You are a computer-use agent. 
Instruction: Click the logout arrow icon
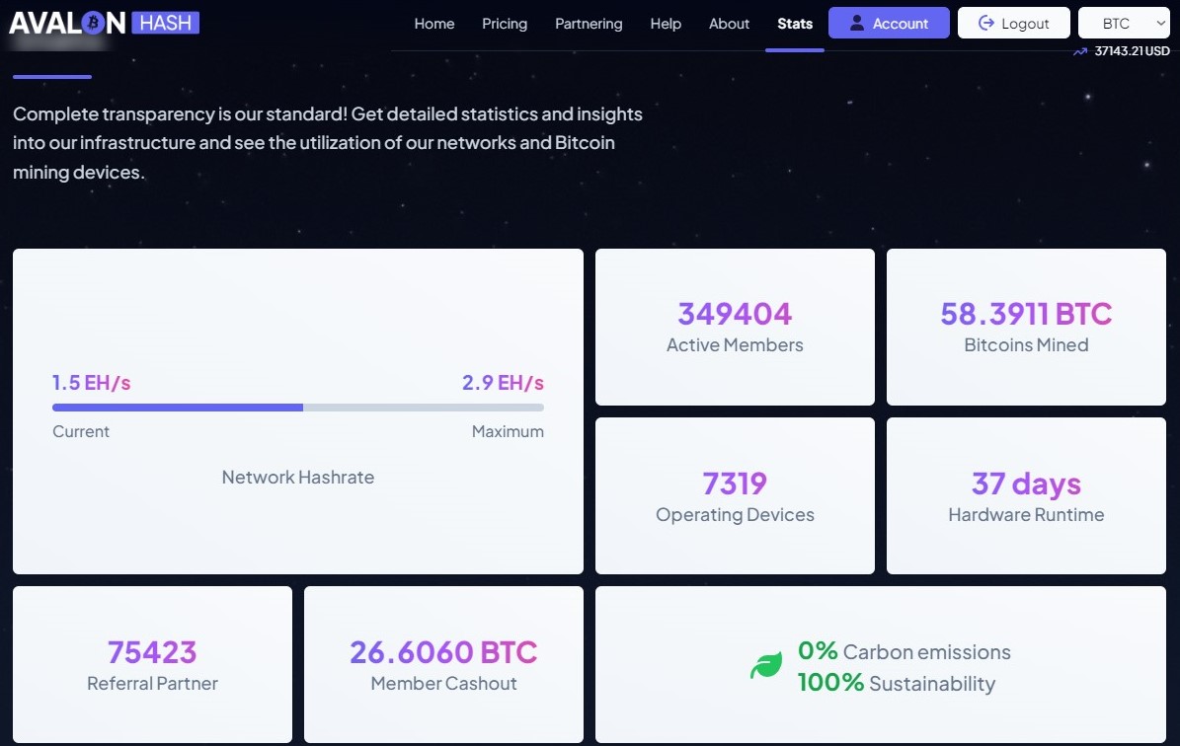[x=985, y=24]
